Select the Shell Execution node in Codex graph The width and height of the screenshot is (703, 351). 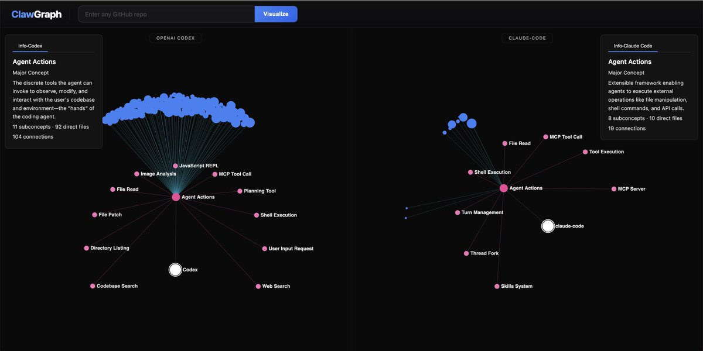point(256,215)
